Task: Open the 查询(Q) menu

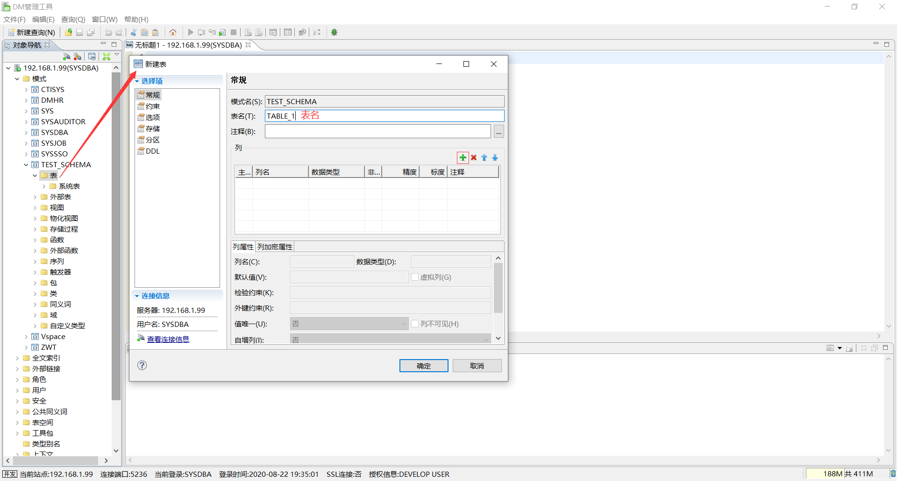Action: tap(73, 20)
